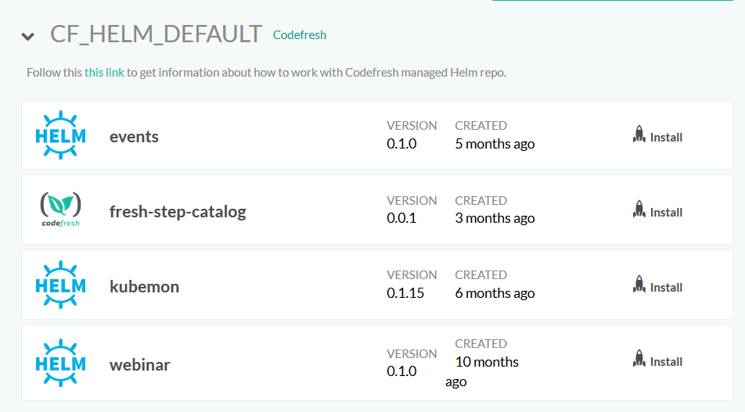Select the webinar chart name

(x=139, y=365)
